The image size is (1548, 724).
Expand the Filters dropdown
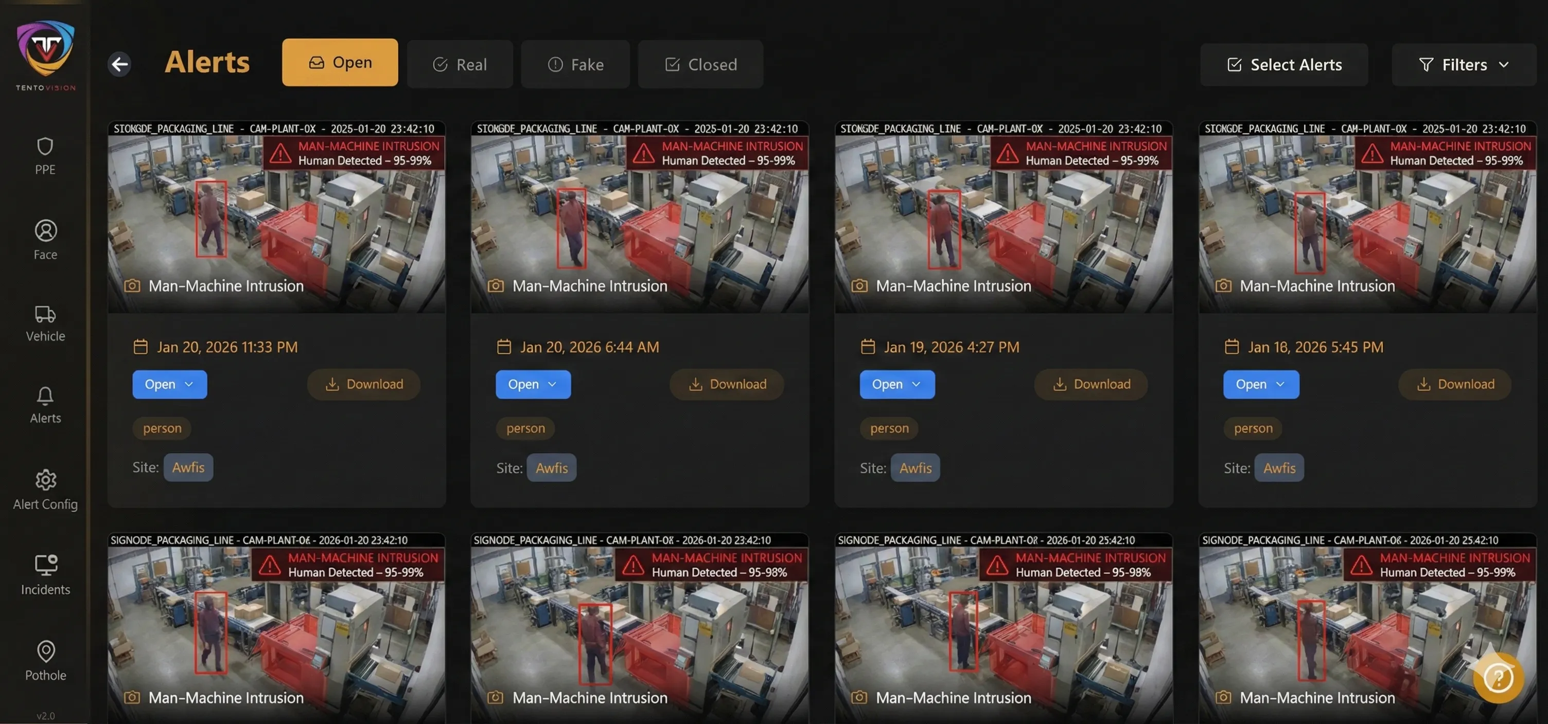pos(1463,64)
